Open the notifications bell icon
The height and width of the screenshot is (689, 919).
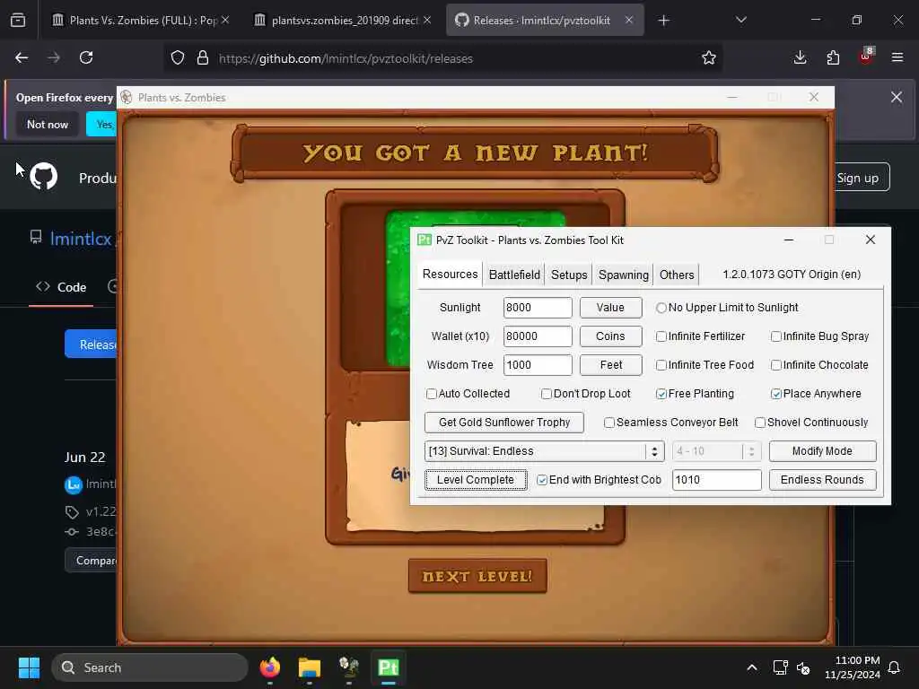(x=895, y=667)
